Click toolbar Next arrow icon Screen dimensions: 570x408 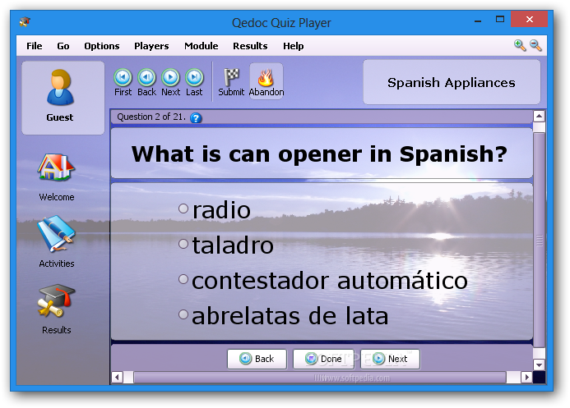click(x=170, y=77)
